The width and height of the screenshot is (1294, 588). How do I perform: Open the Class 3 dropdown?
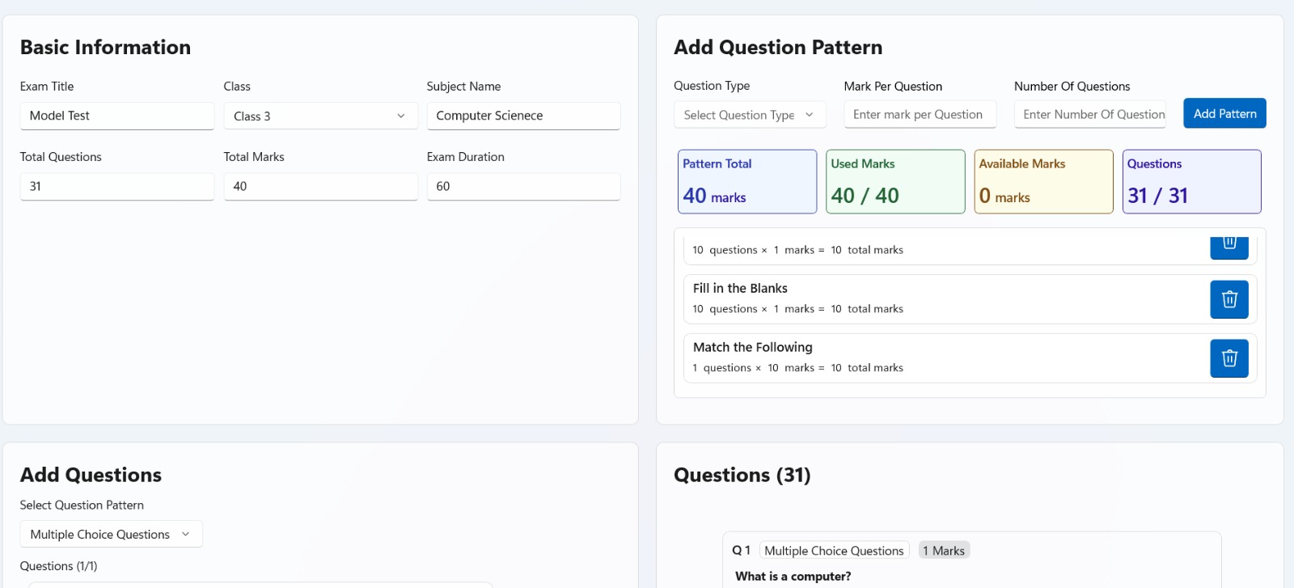[x=320, y=116]
